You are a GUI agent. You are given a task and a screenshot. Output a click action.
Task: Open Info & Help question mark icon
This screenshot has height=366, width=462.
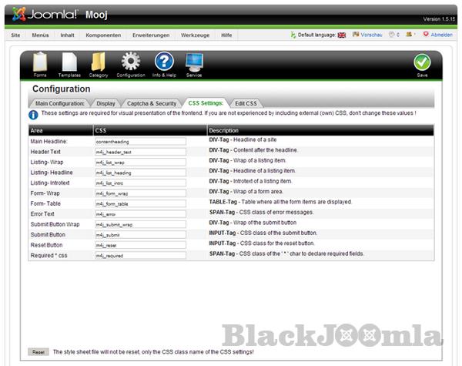click(x=163, y=63)
